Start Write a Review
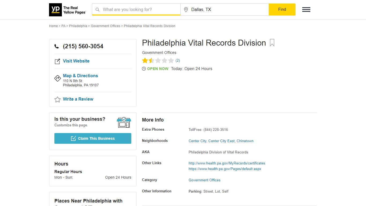The image size is (366, 206). tap(78, 99)
